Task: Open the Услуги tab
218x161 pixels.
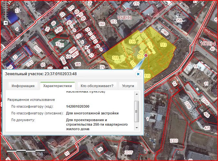Action: click(x=128, y=86)
